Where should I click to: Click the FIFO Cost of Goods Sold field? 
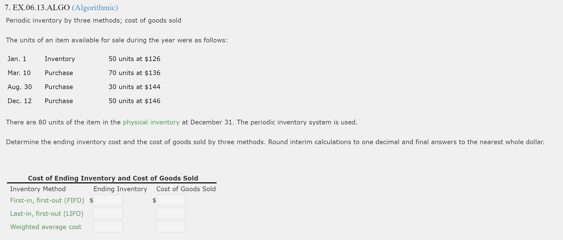171,200
